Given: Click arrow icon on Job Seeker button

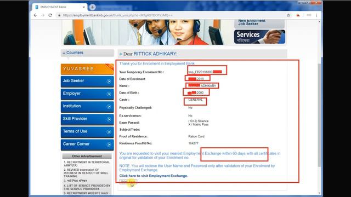Looking at the screenshot, I should coord(109,82).
